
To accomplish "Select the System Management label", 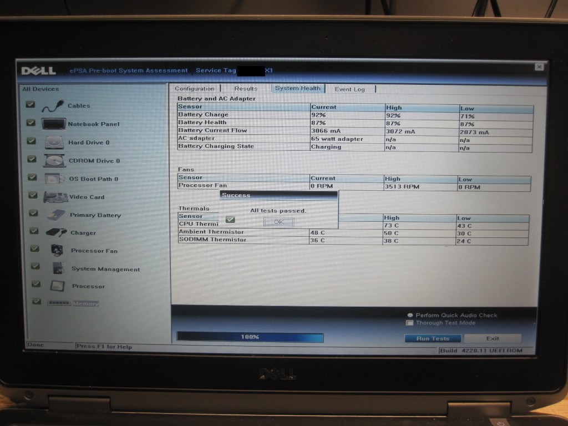I will (x=105, y=269).
